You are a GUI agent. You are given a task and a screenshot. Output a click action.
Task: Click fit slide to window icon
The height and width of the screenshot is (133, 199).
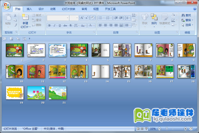(190, 128)
